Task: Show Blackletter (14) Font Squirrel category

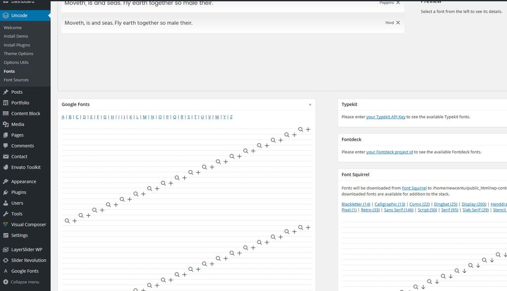Action: click(x=355, y=204)
